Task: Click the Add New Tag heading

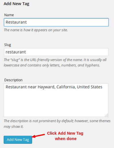Action: point(16,4)
